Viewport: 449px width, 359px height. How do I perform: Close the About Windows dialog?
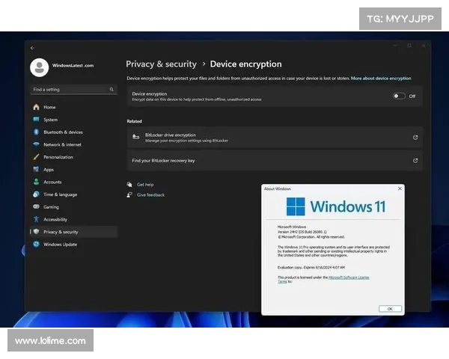click(400, 188)
